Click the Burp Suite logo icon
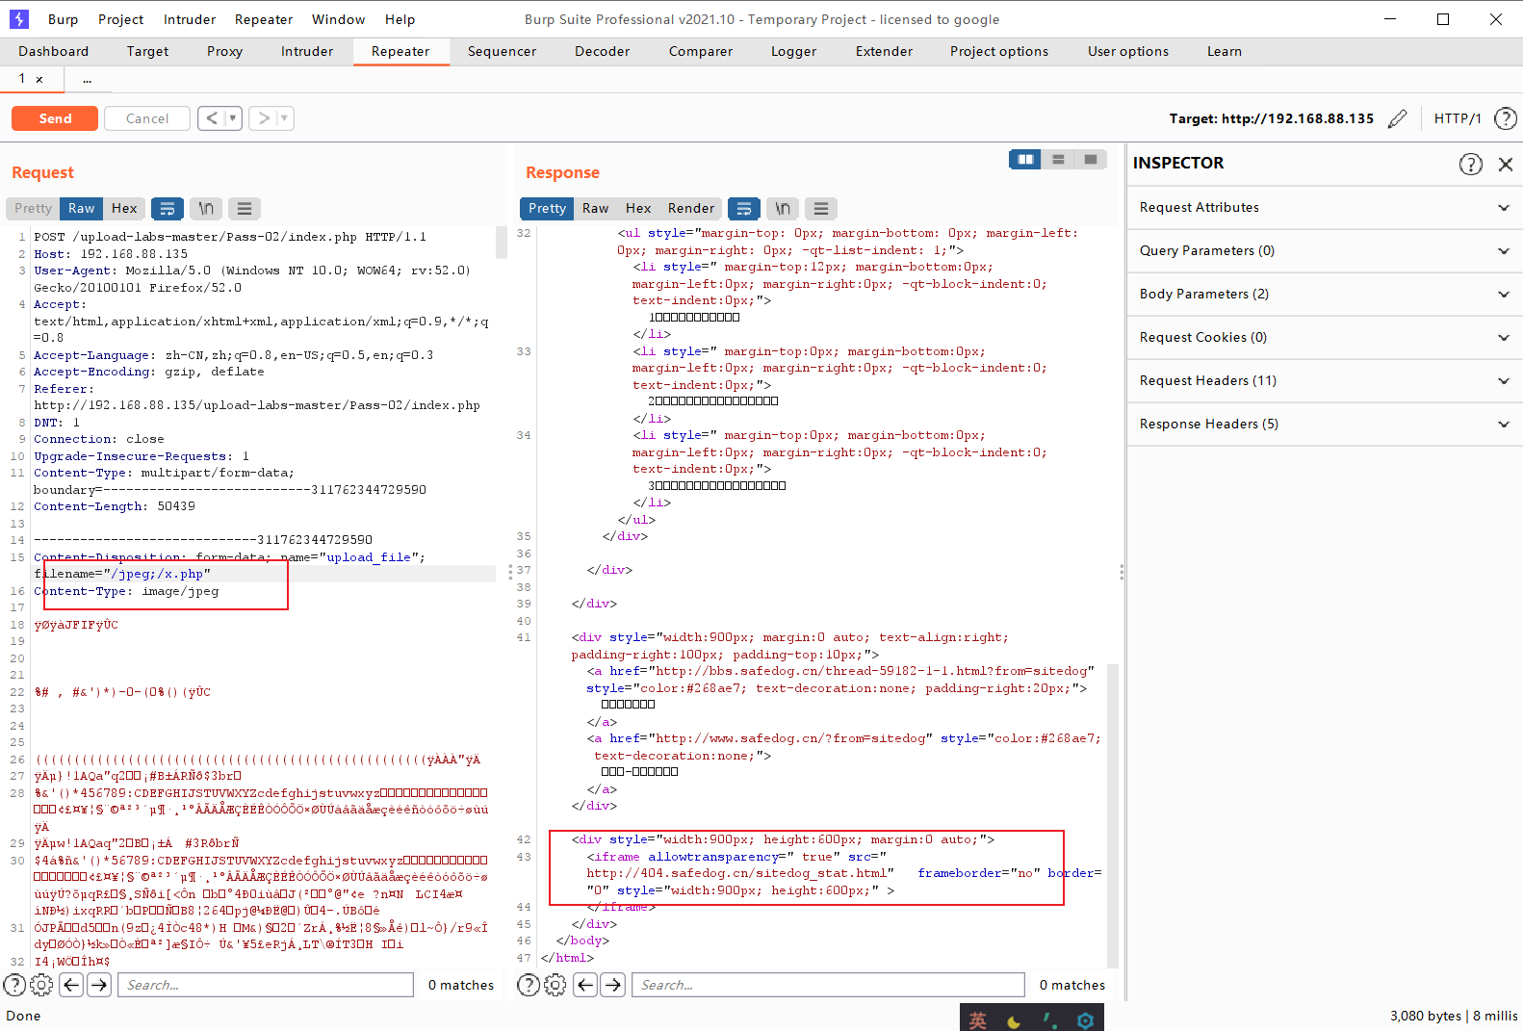The height and width of the screenshot is (1031, 1523). click(19, 19)
